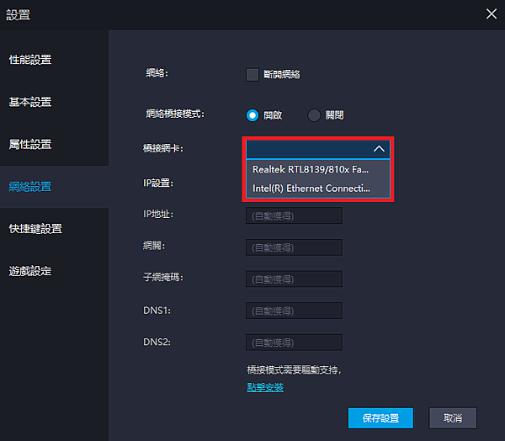Open the 點擊安裝 driver install link
Screen dimensions: 505x441
(265, 387)
